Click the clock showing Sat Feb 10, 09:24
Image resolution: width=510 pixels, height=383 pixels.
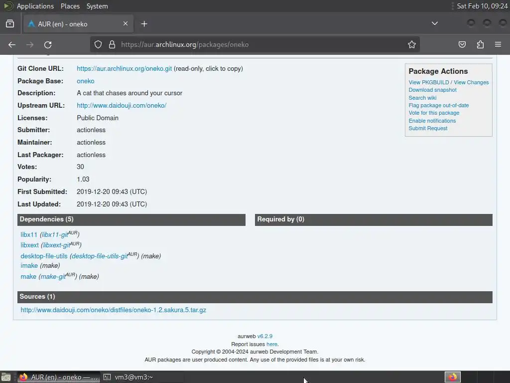482,6
